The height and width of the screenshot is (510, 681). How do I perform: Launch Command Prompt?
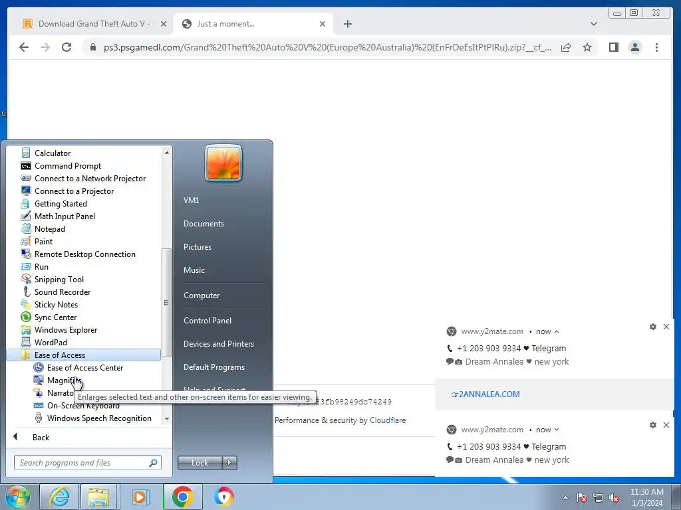(67, 165)
